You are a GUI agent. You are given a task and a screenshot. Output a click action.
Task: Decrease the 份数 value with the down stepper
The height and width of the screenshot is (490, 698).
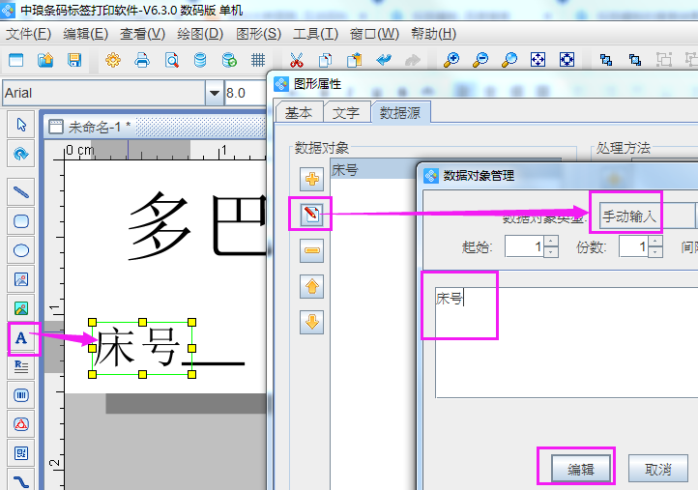tap(654, 252)
